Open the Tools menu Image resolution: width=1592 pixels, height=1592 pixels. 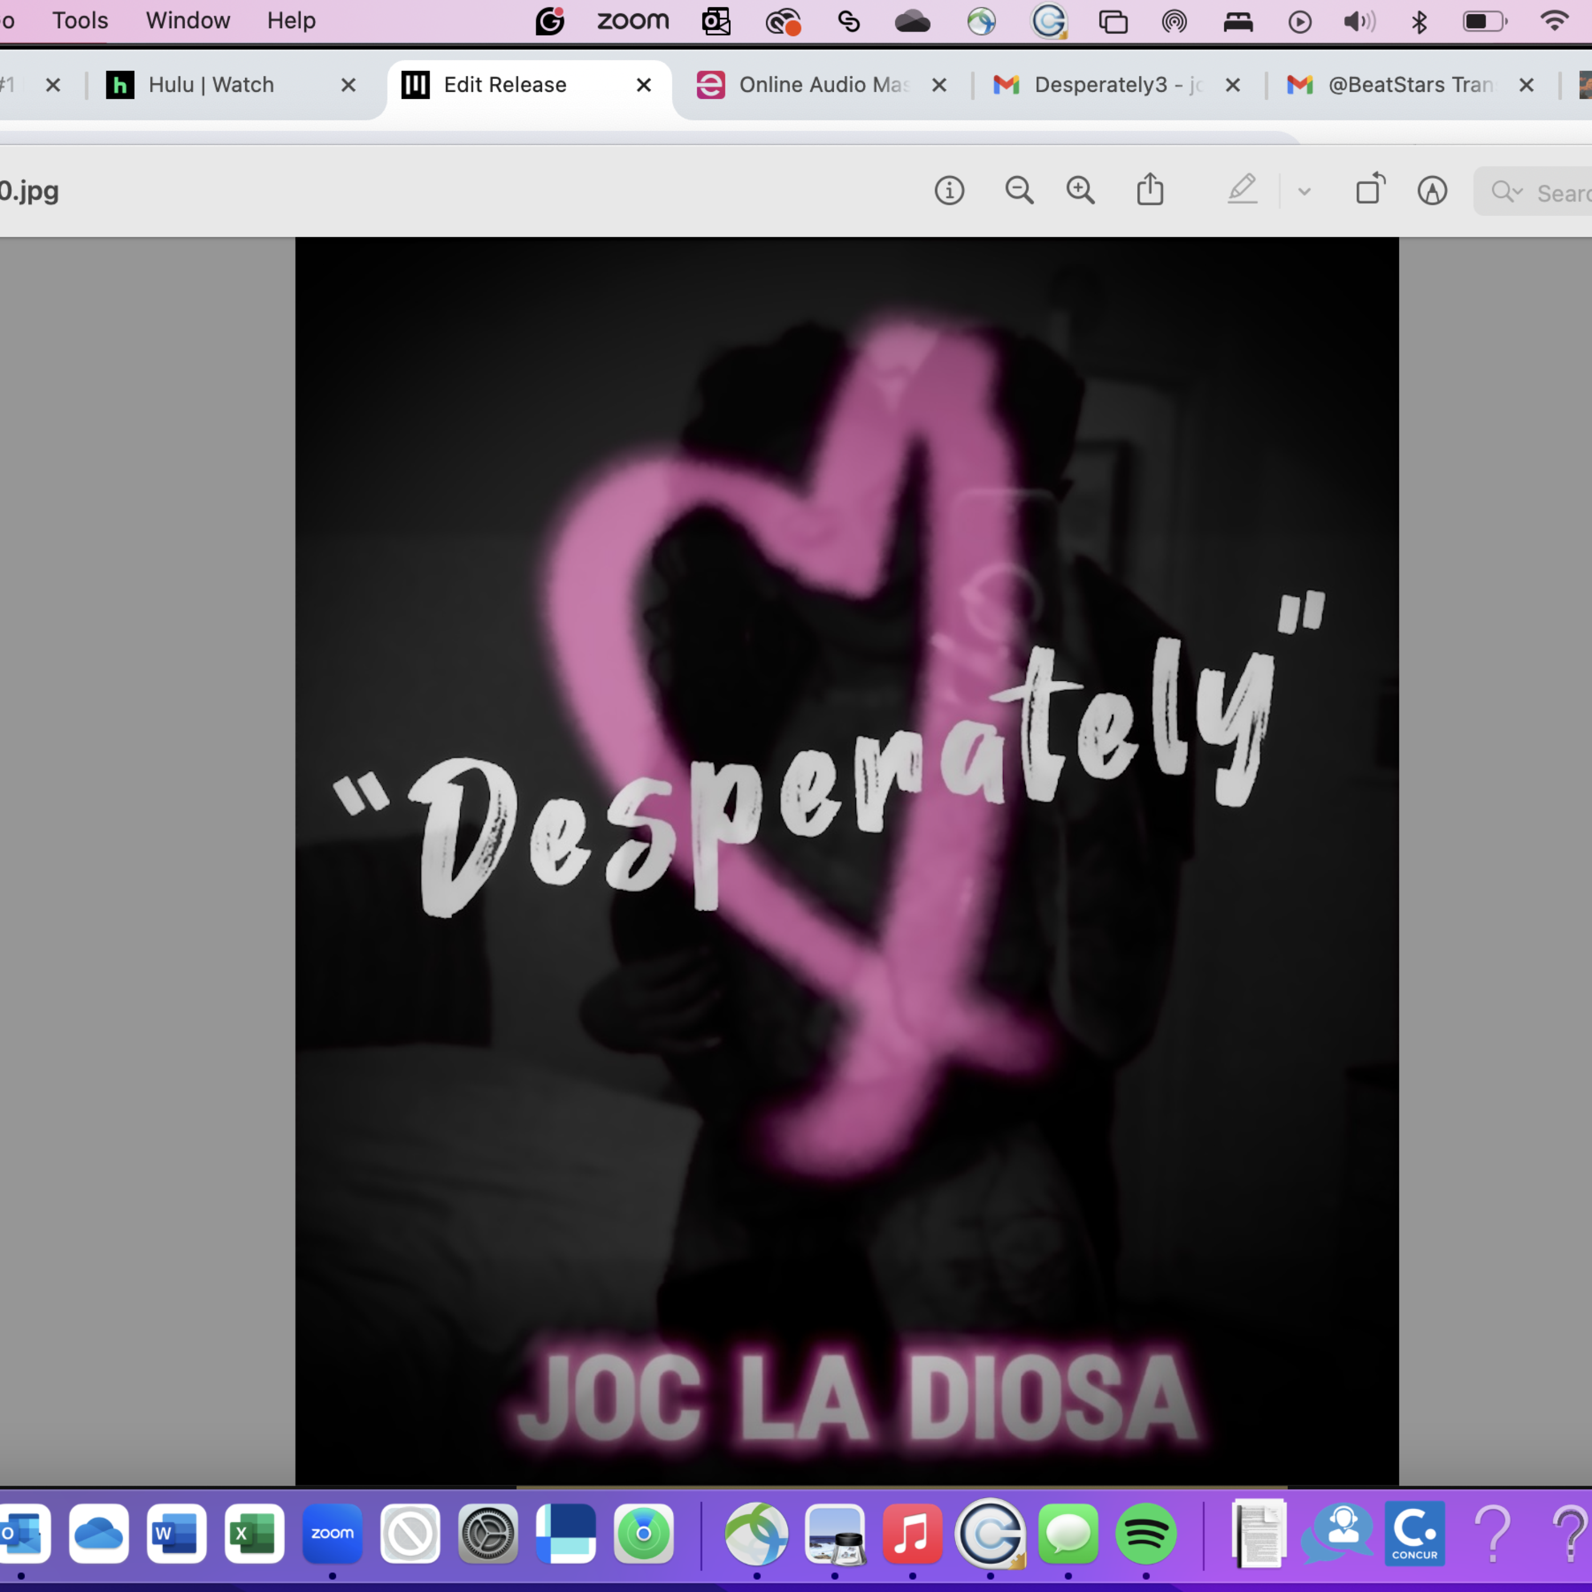click(80, 20)
